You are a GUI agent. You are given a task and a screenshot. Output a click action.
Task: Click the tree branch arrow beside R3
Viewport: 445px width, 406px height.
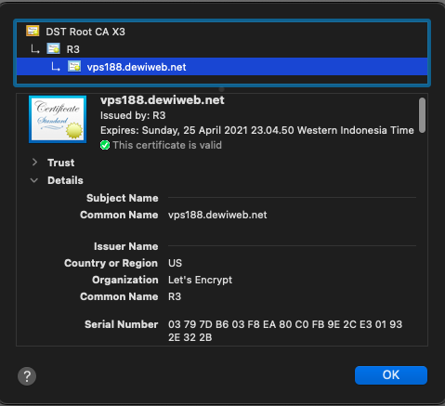pos(35,49)
